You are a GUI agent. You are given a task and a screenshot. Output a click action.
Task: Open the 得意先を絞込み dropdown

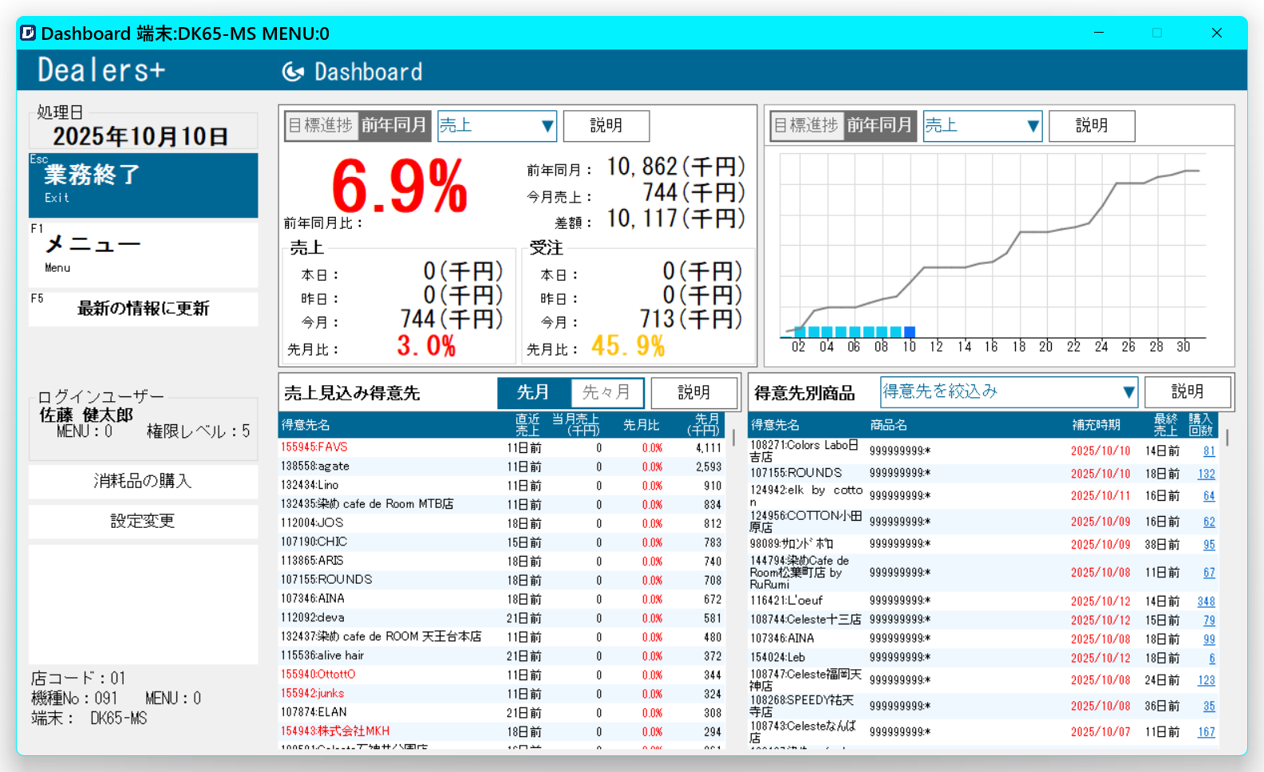1009,392
